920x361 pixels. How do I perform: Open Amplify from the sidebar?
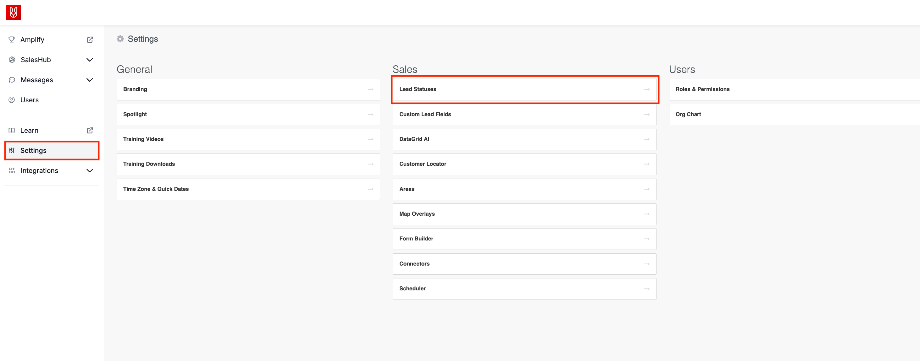coord(52,40)
